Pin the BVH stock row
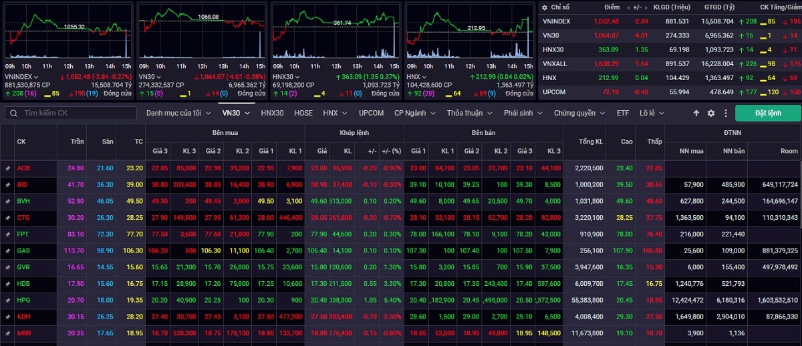 [x=7, y=200]
